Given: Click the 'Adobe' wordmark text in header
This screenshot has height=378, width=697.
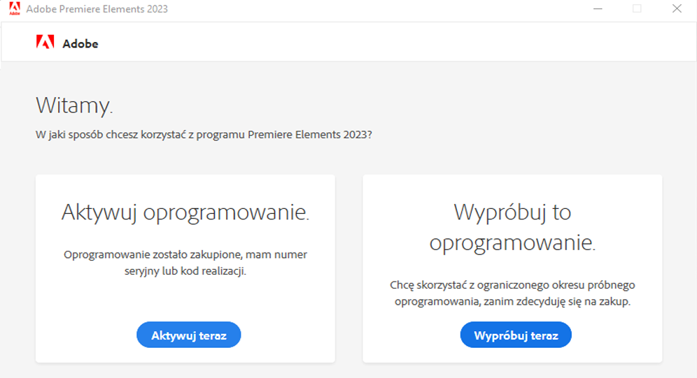Looking at the screenshot, I should 80,43.
